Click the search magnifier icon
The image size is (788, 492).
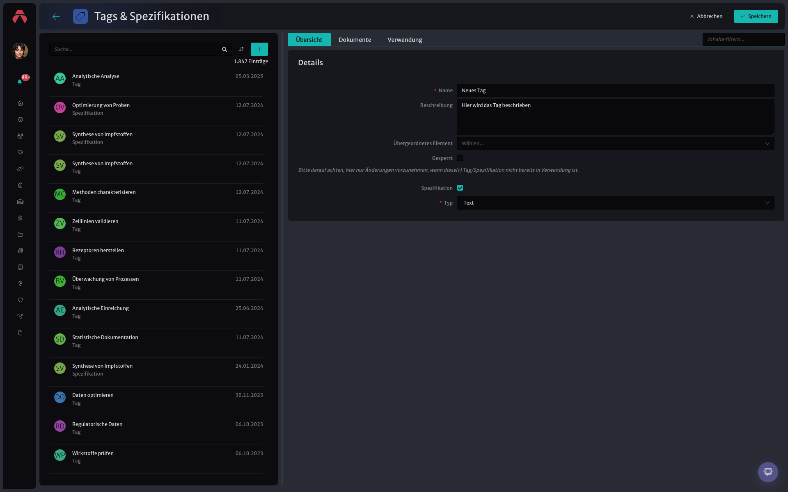click(224, 49)
